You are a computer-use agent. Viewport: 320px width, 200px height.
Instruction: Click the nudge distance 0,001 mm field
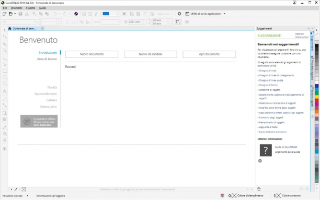point(134,22)
